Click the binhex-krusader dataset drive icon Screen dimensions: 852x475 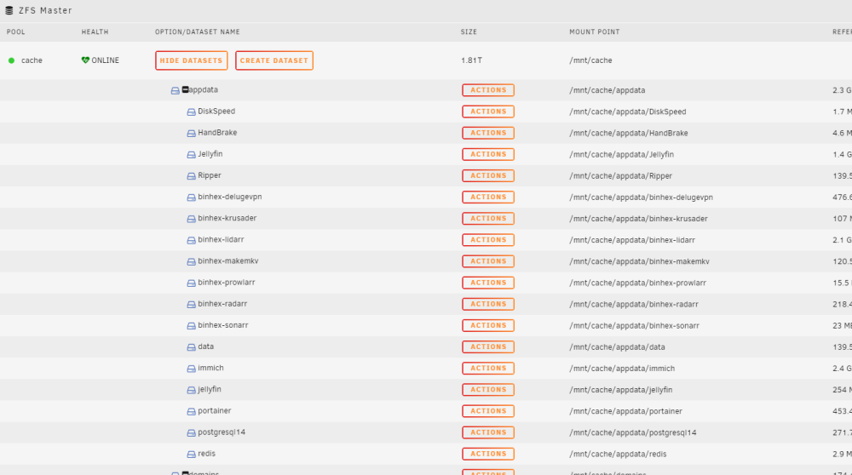pos(191,219)
